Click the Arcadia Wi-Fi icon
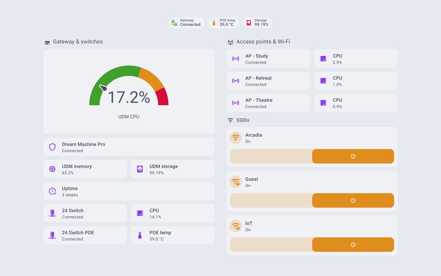 point(236,138)
